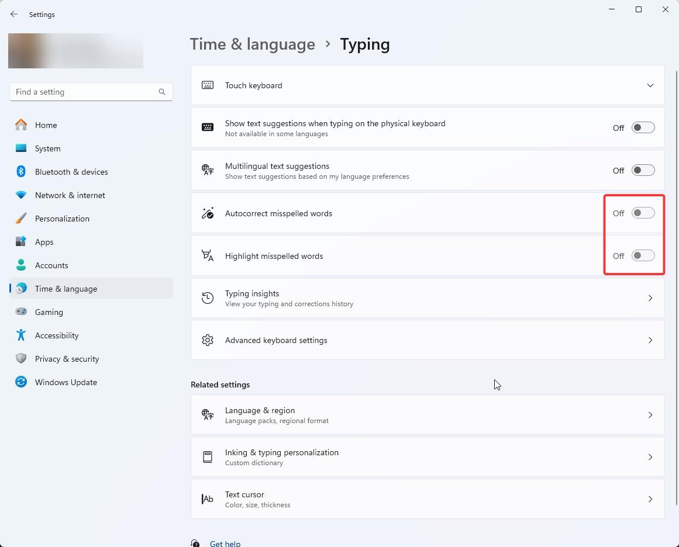Click the Typing insights clock icon

click(208, 297)
